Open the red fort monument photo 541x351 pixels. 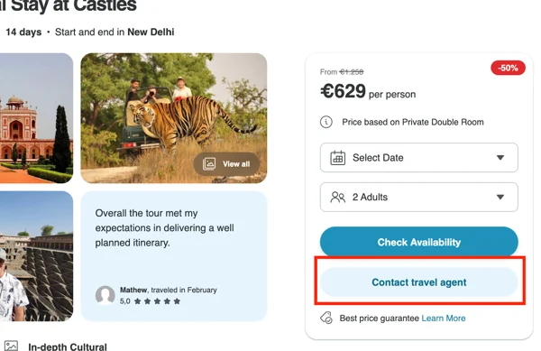tap(36, 118)
